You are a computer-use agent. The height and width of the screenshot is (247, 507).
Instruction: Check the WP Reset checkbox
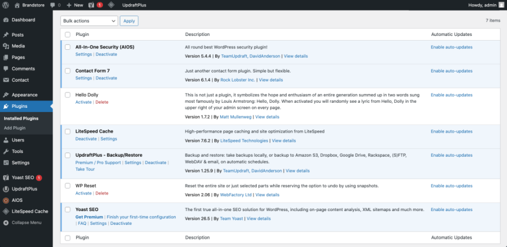68,186
